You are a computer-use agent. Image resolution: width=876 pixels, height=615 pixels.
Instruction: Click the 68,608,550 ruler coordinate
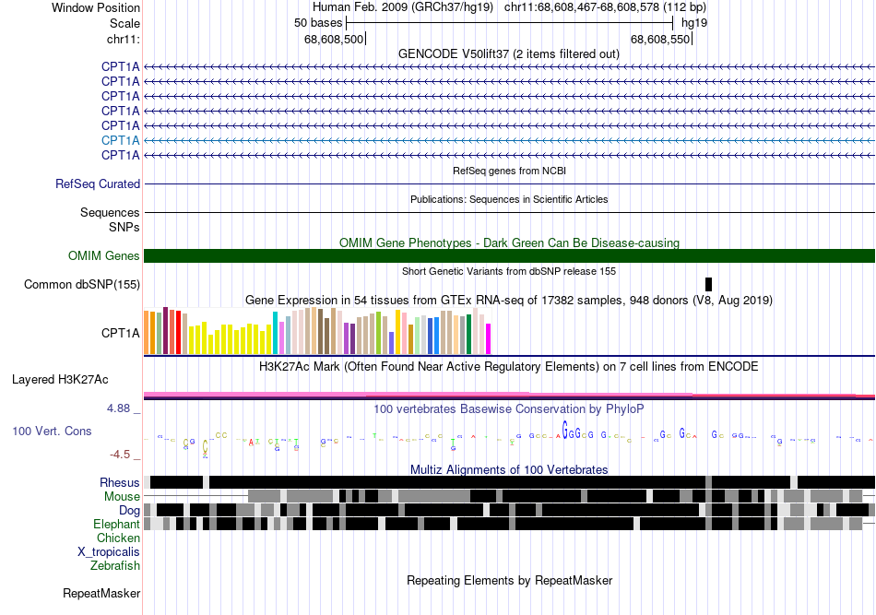coord(660,39)
